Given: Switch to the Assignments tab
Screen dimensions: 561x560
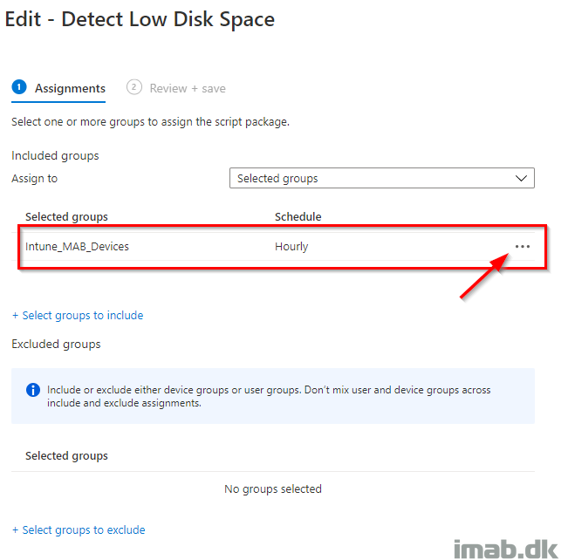Looking at the screenshot, I should click(70, 88).
